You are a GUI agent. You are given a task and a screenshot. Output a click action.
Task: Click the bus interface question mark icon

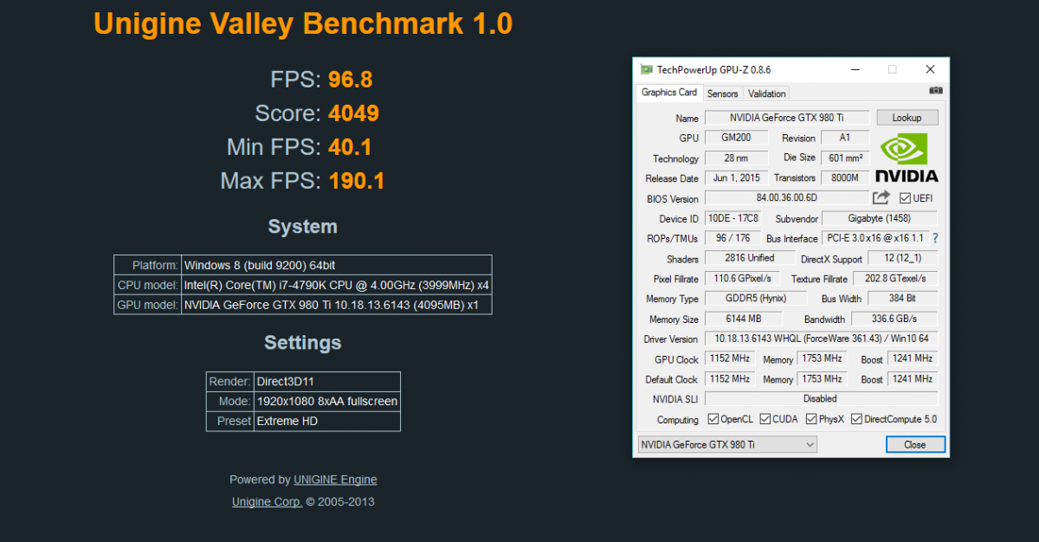coord(935,237)
